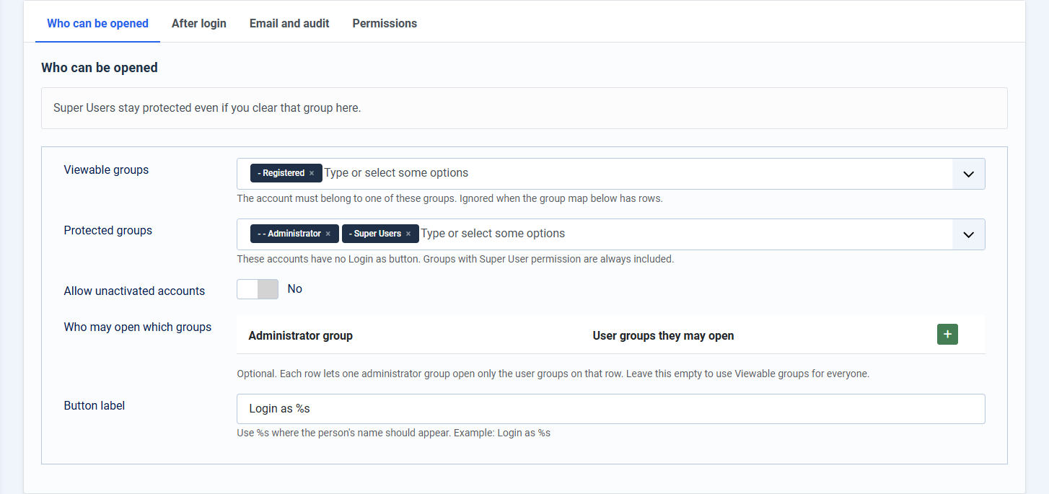Click the Optional group map help text

pyautogui.click(x=553, y=374)
